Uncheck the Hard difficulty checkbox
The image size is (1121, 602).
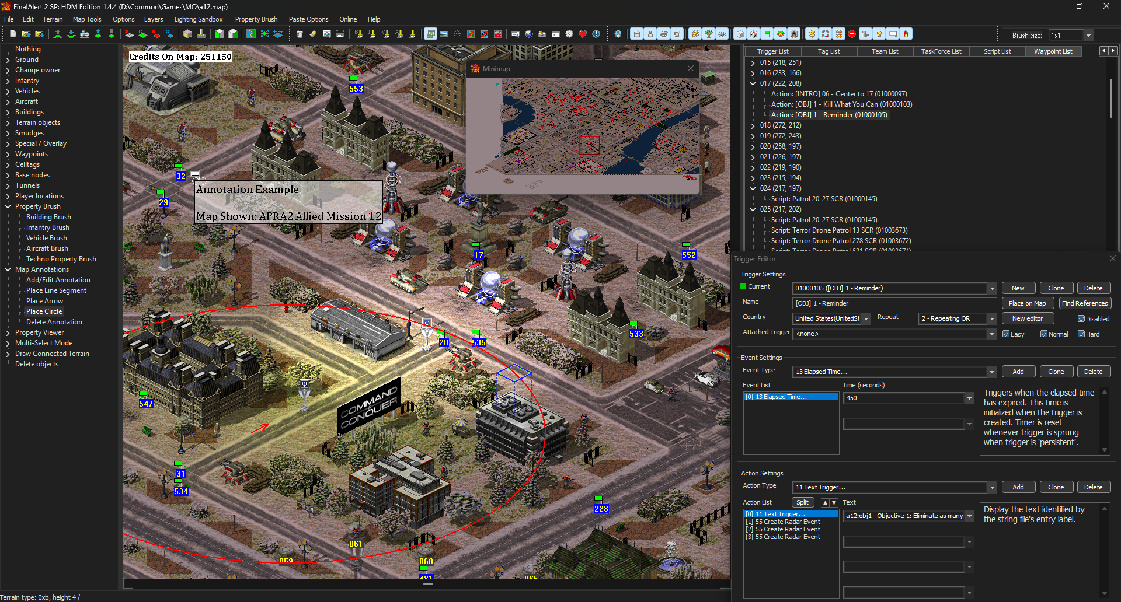[x=1081, y=334]
